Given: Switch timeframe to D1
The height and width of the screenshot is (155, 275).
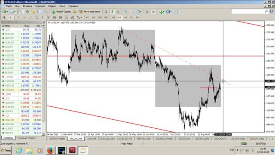Looking at the screenshot, I should click(x=125, y=17).
